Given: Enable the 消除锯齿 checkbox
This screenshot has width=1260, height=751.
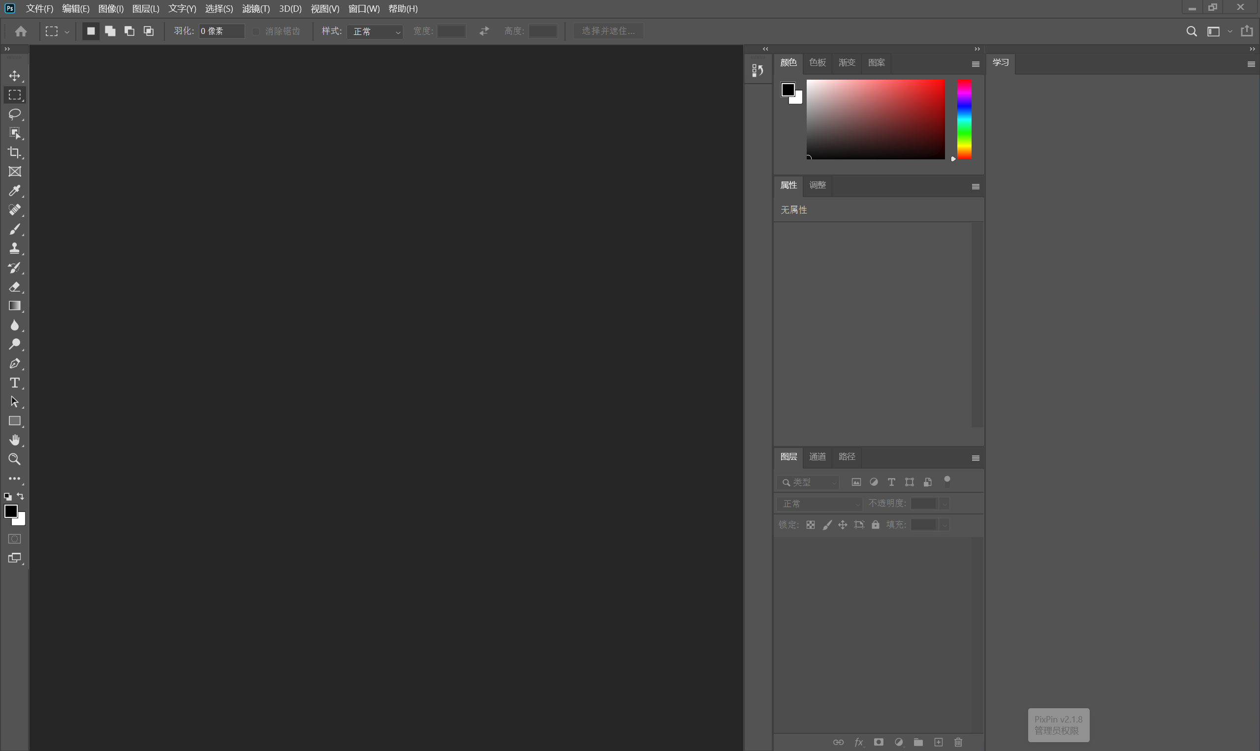Looking at the screenshot, I should point(256,31).
